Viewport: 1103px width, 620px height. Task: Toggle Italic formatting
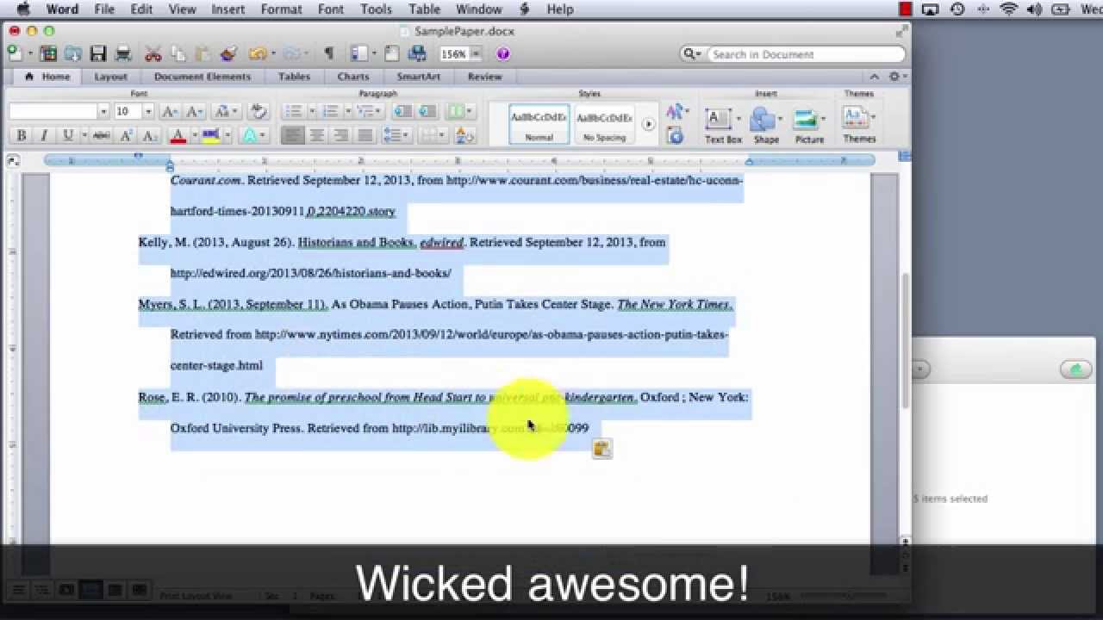pyautogui.click(x=43, y=135)
